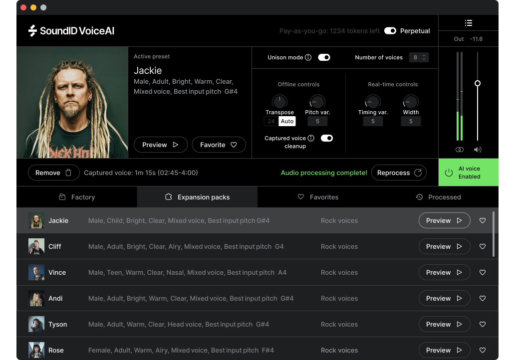
Task: Favorite Jackie with the heart icon in list
Action: [483, 220]
